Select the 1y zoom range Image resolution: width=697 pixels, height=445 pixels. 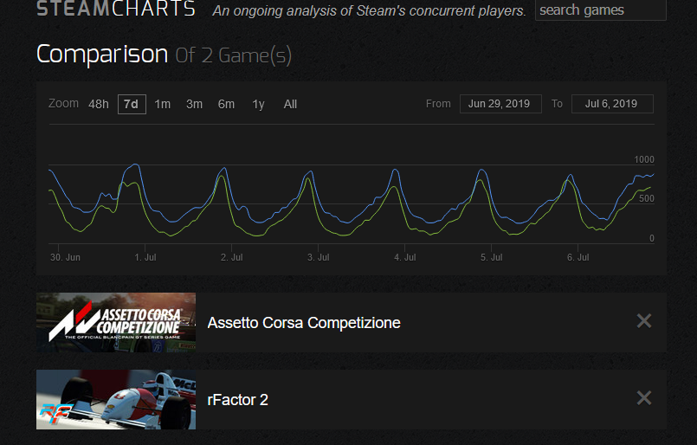click(x=258, y=104)
